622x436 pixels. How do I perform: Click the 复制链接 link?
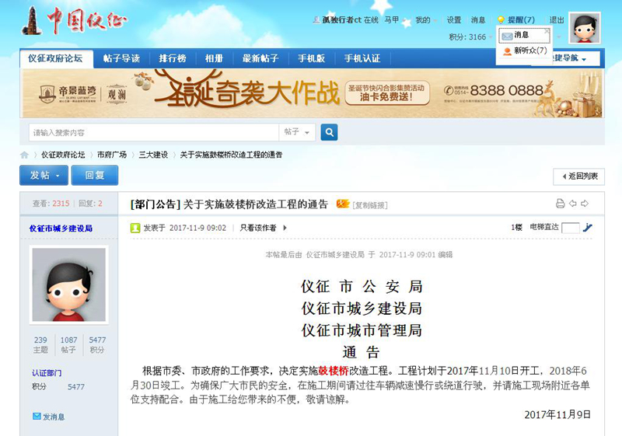point(370,205)
